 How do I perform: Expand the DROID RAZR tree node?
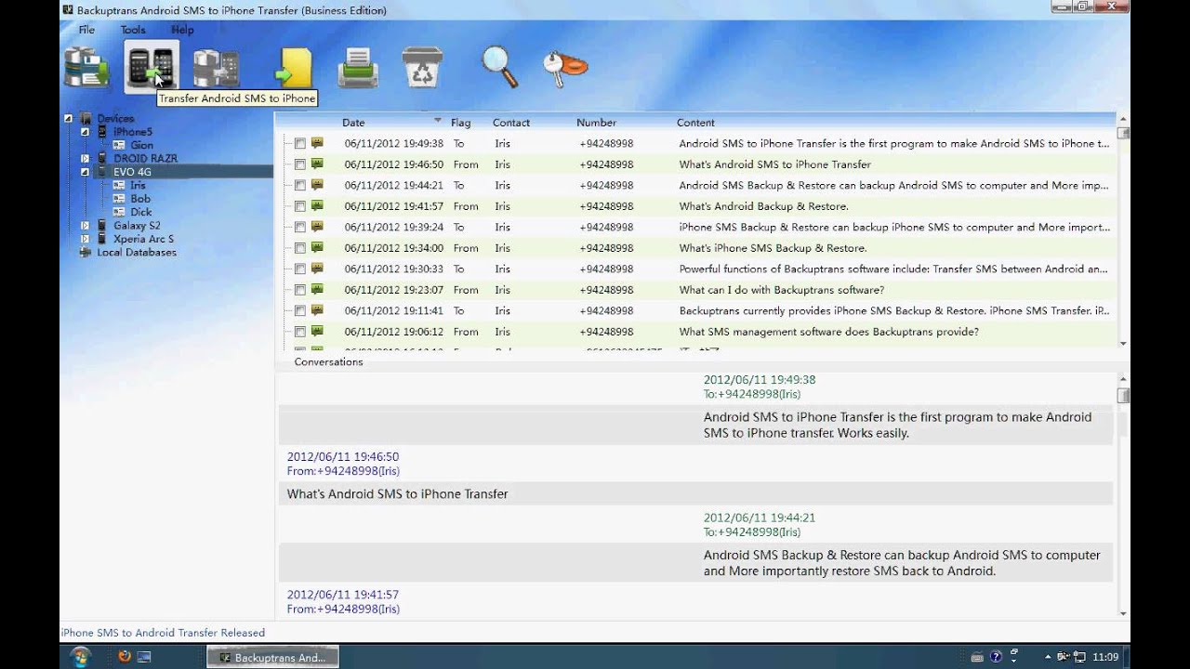(x=86, y=159)
